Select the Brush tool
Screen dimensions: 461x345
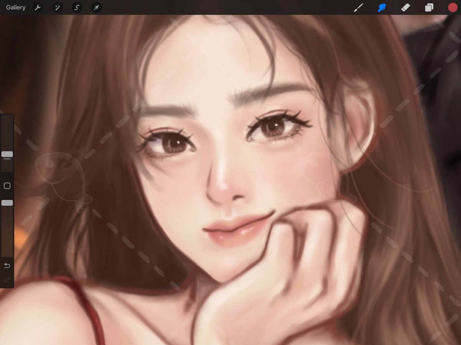coord(358,7)
